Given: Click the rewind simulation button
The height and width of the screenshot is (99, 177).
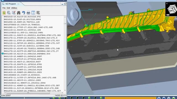Looking at the screenshot, I should [x=164, y=98].
